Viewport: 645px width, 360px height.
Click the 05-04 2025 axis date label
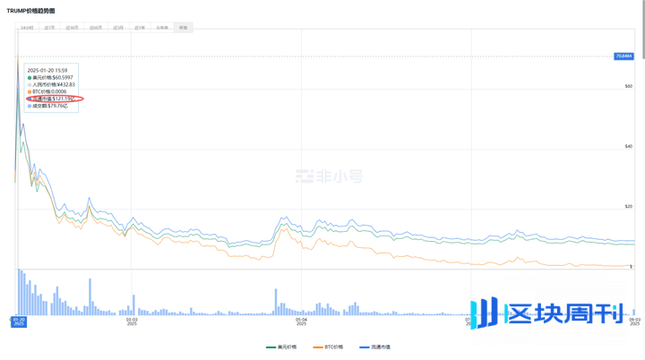[x=302, y=321]
